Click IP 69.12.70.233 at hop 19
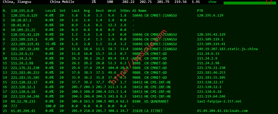278x114 pixels. 23,101
